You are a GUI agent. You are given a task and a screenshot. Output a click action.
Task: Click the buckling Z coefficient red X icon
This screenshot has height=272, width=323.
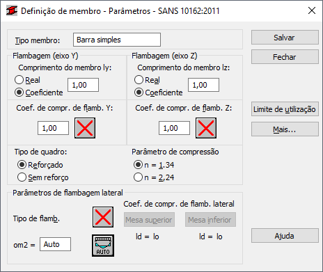click(x=206, y=128)
